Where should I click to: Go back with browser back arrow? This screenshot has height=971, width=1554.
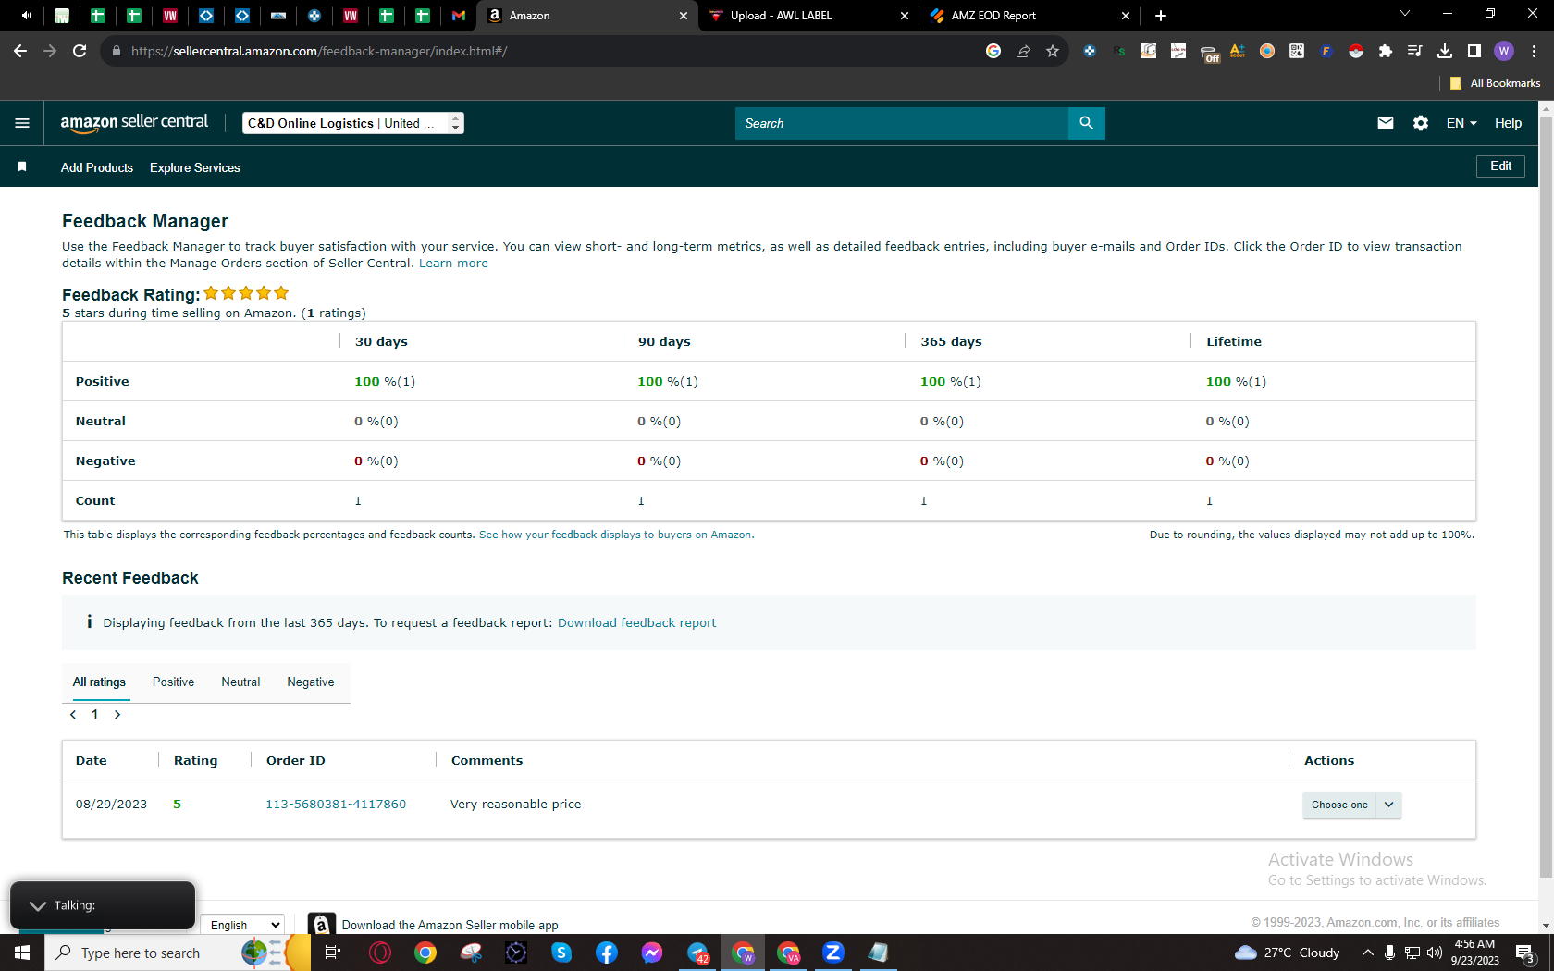click(x=20, y=51)
